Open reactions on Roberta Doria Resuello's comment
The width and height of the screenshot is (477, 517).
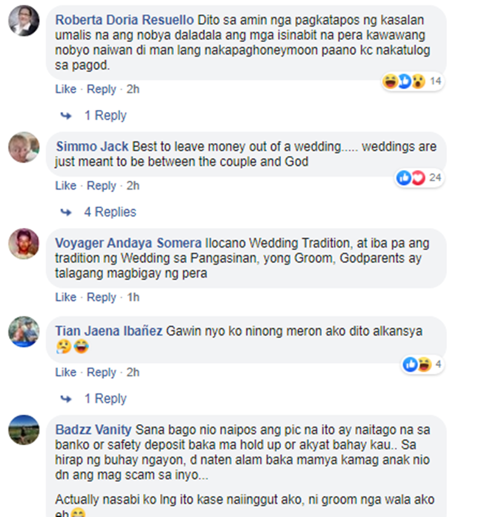pyautogui.click(x=413, y=81)
